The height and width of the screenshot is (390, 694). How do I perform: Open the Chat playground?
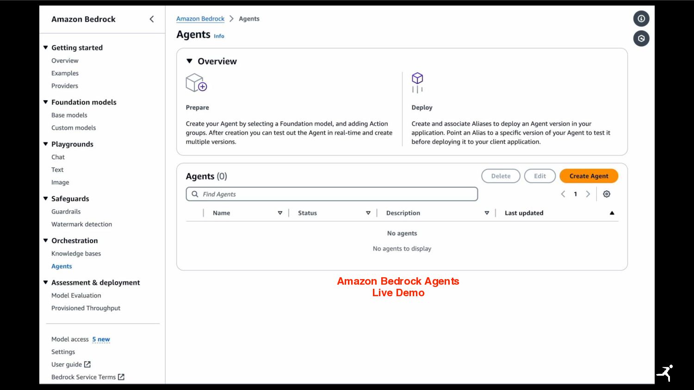click(58, 157)
